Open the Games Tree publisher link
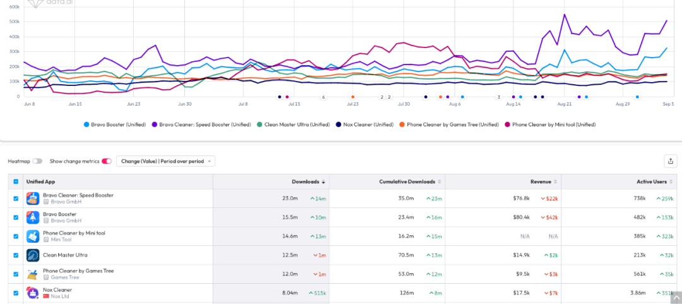682x304 pixels. click(65, 277)
